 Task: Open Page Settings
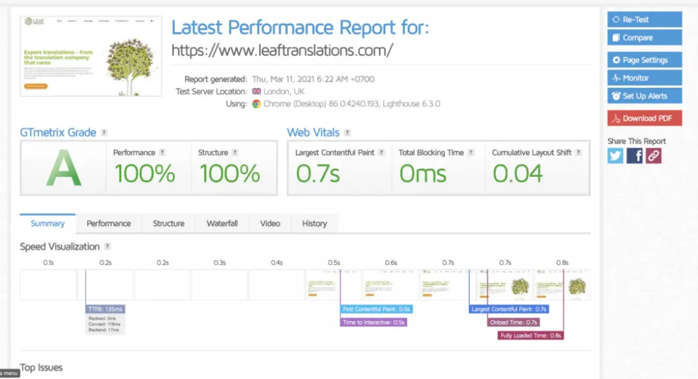[x=644, y=60]
